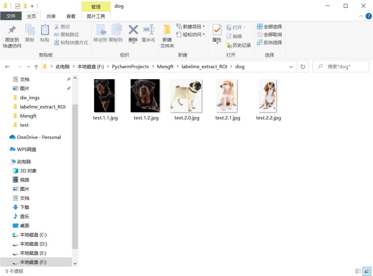Select WPS网盘 in sidebar
This screenshot has height=276, width=373.
26,150
